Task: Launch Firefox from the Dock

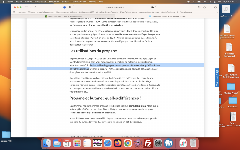Action: [x=118, y=143]
